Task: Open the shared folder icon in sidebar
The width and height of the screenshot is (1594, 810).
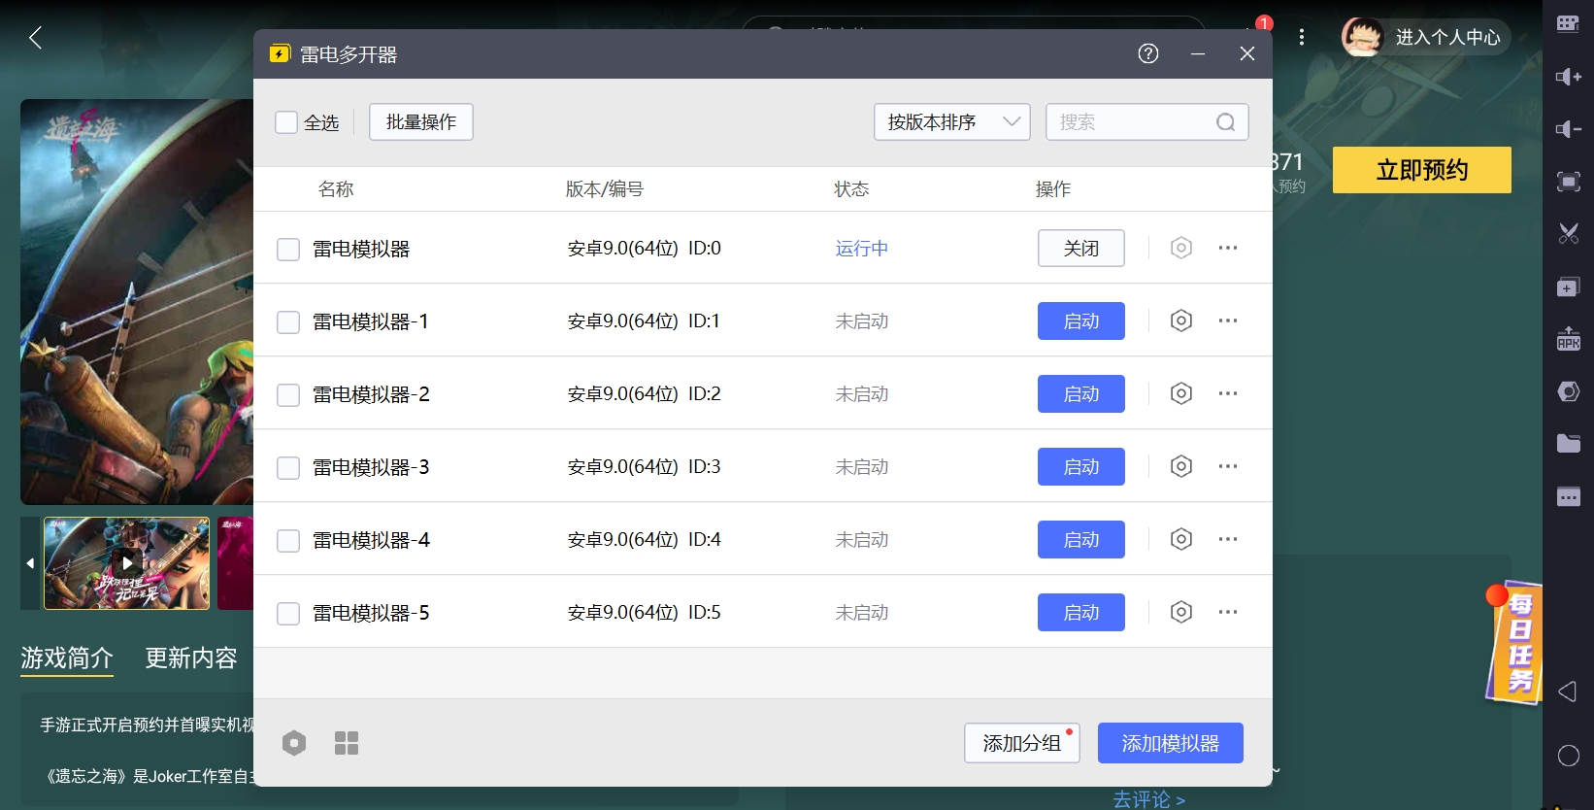Action: click(1568, 444)
